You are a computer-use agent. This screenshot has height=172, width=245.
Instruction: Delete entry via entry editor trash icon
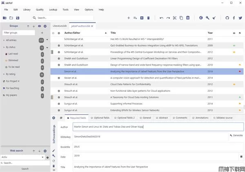(x=53, y=166)
